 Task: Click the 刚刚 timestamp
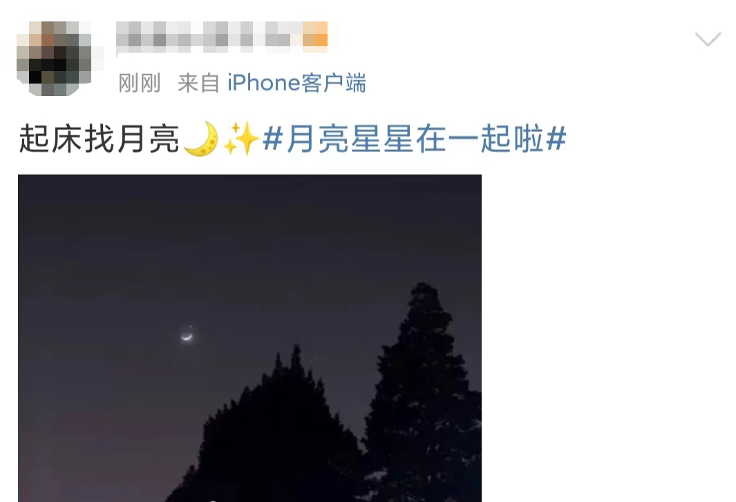click(x=140, y=83)
